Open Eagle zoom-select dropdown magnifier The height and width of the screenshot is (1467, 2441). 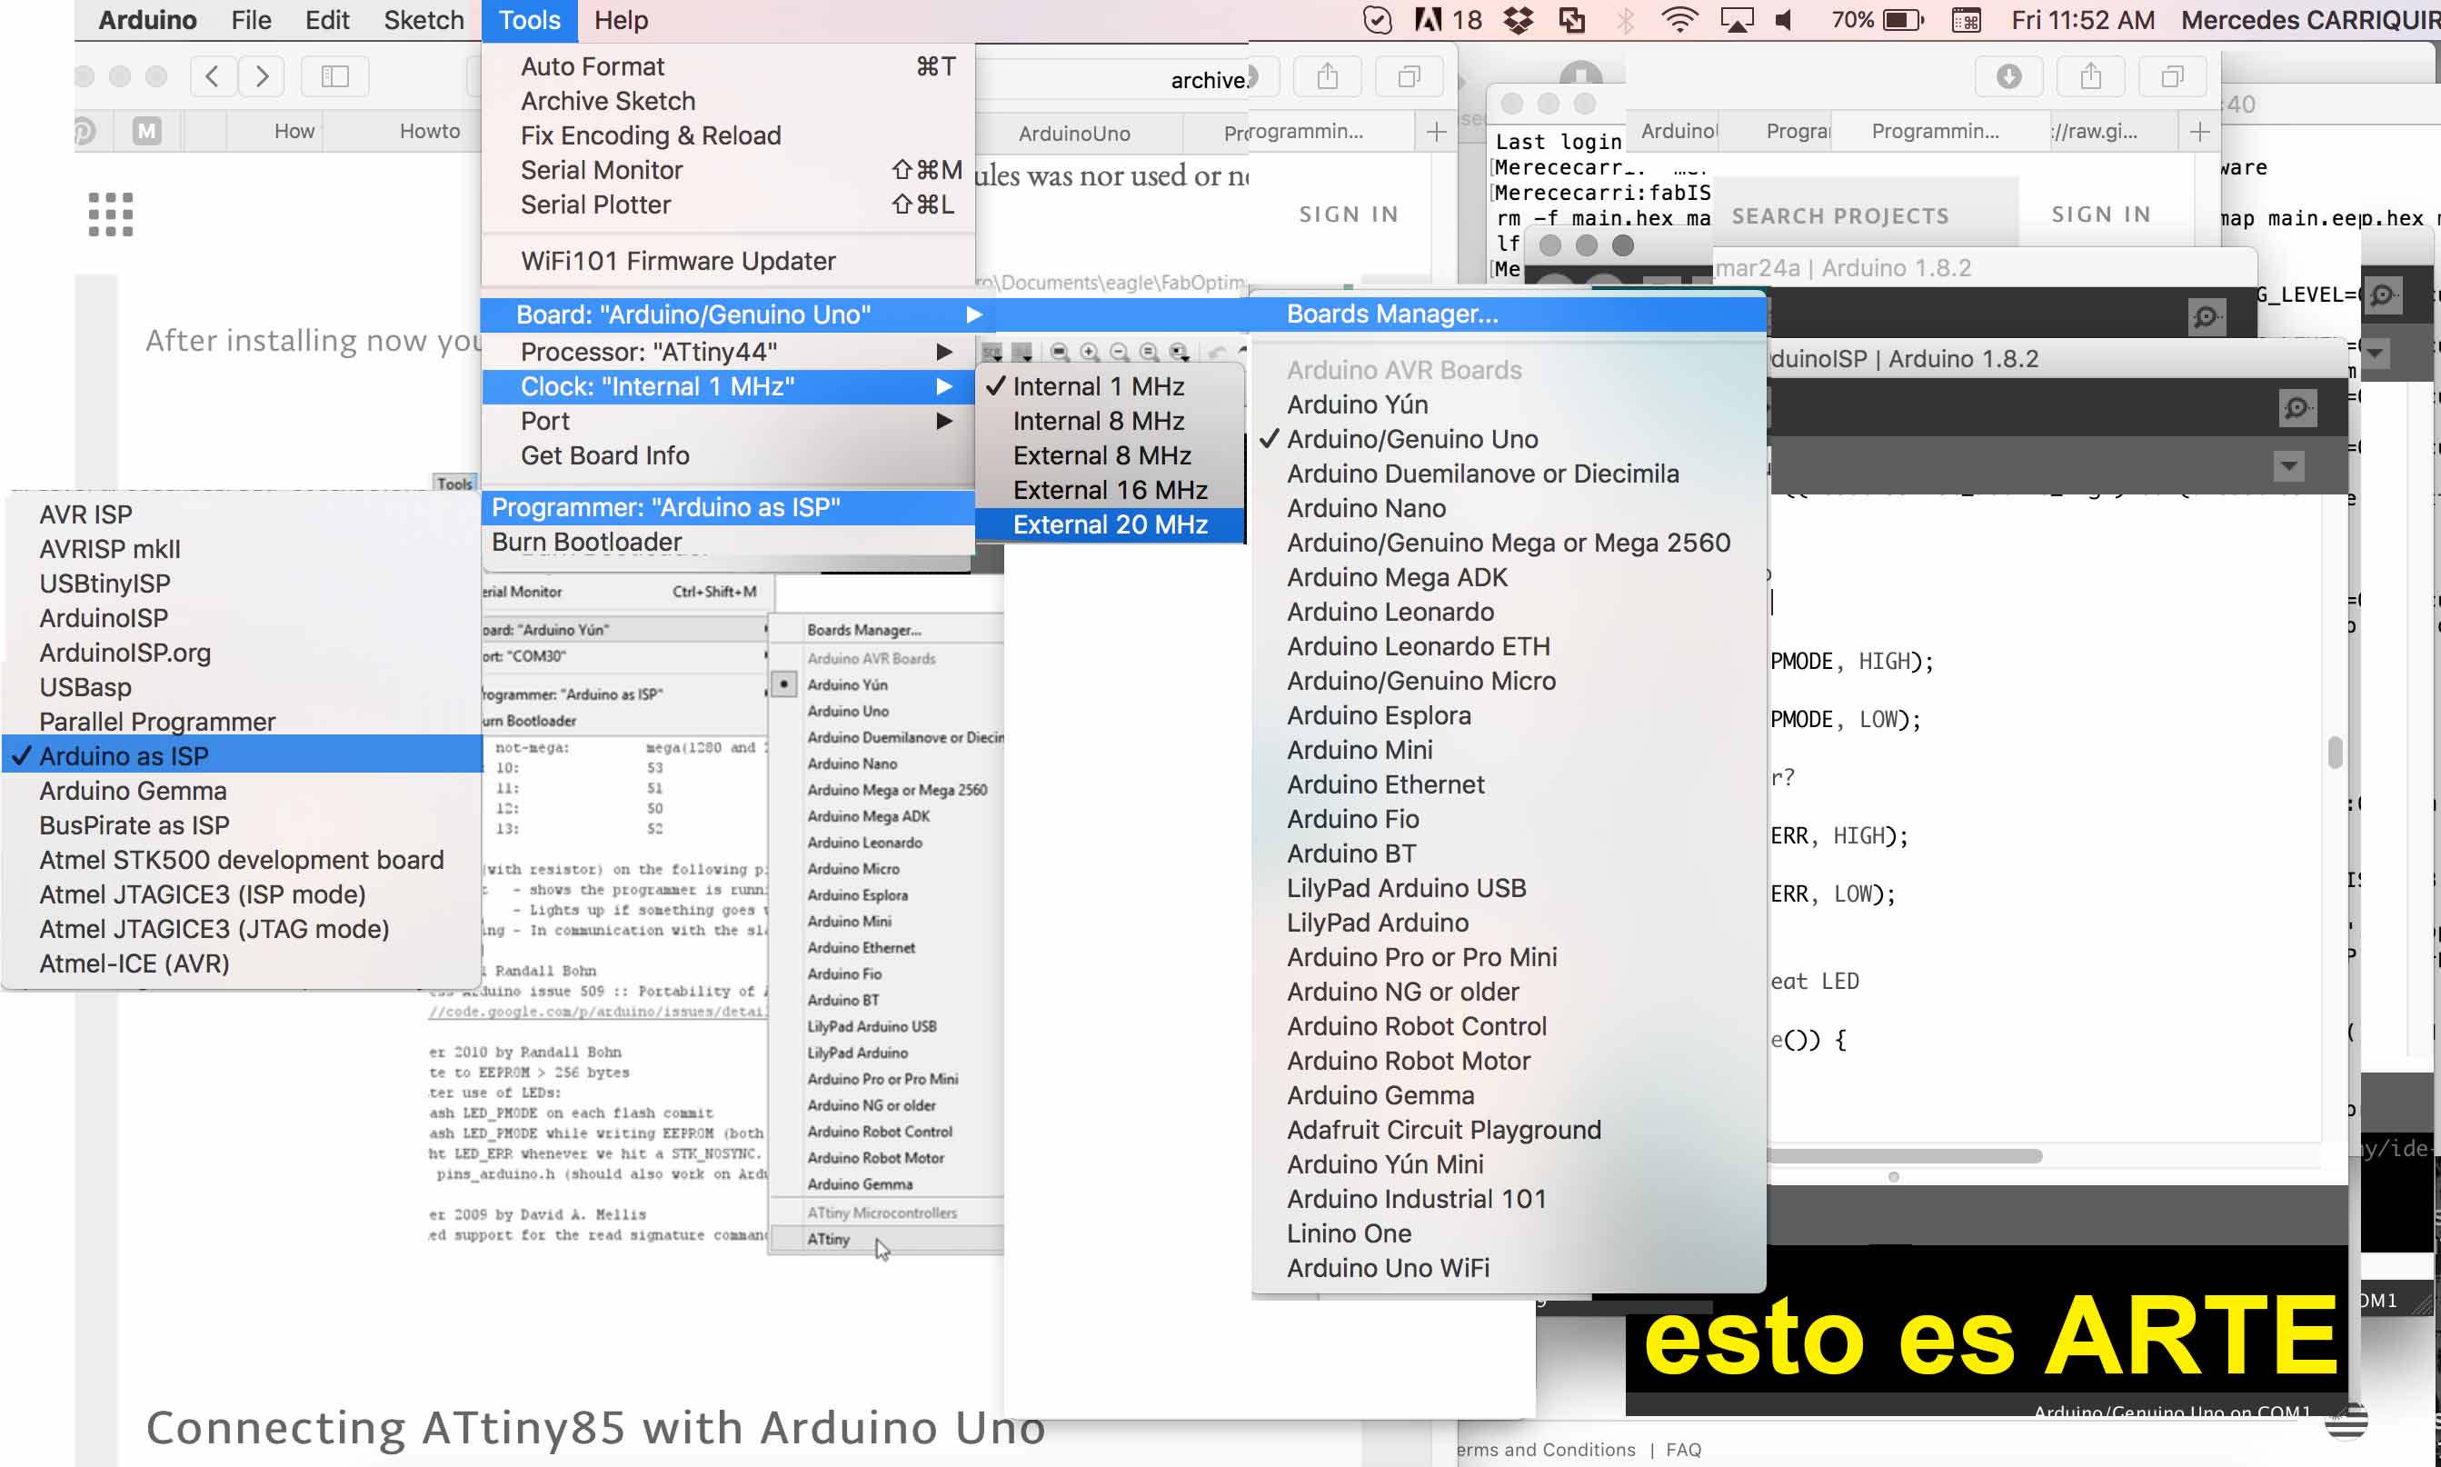tap(1179, 352)
